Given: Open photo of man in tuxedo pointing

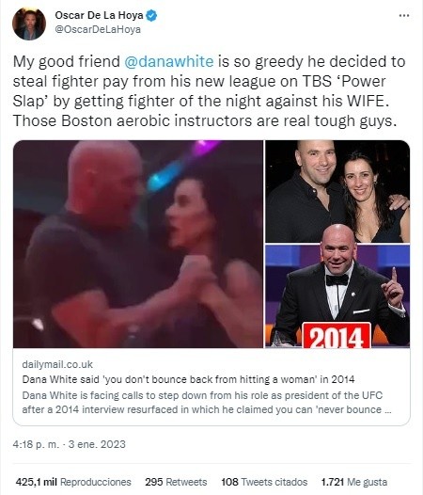Looking at the screenshot, I should click(x=337, y=296).
